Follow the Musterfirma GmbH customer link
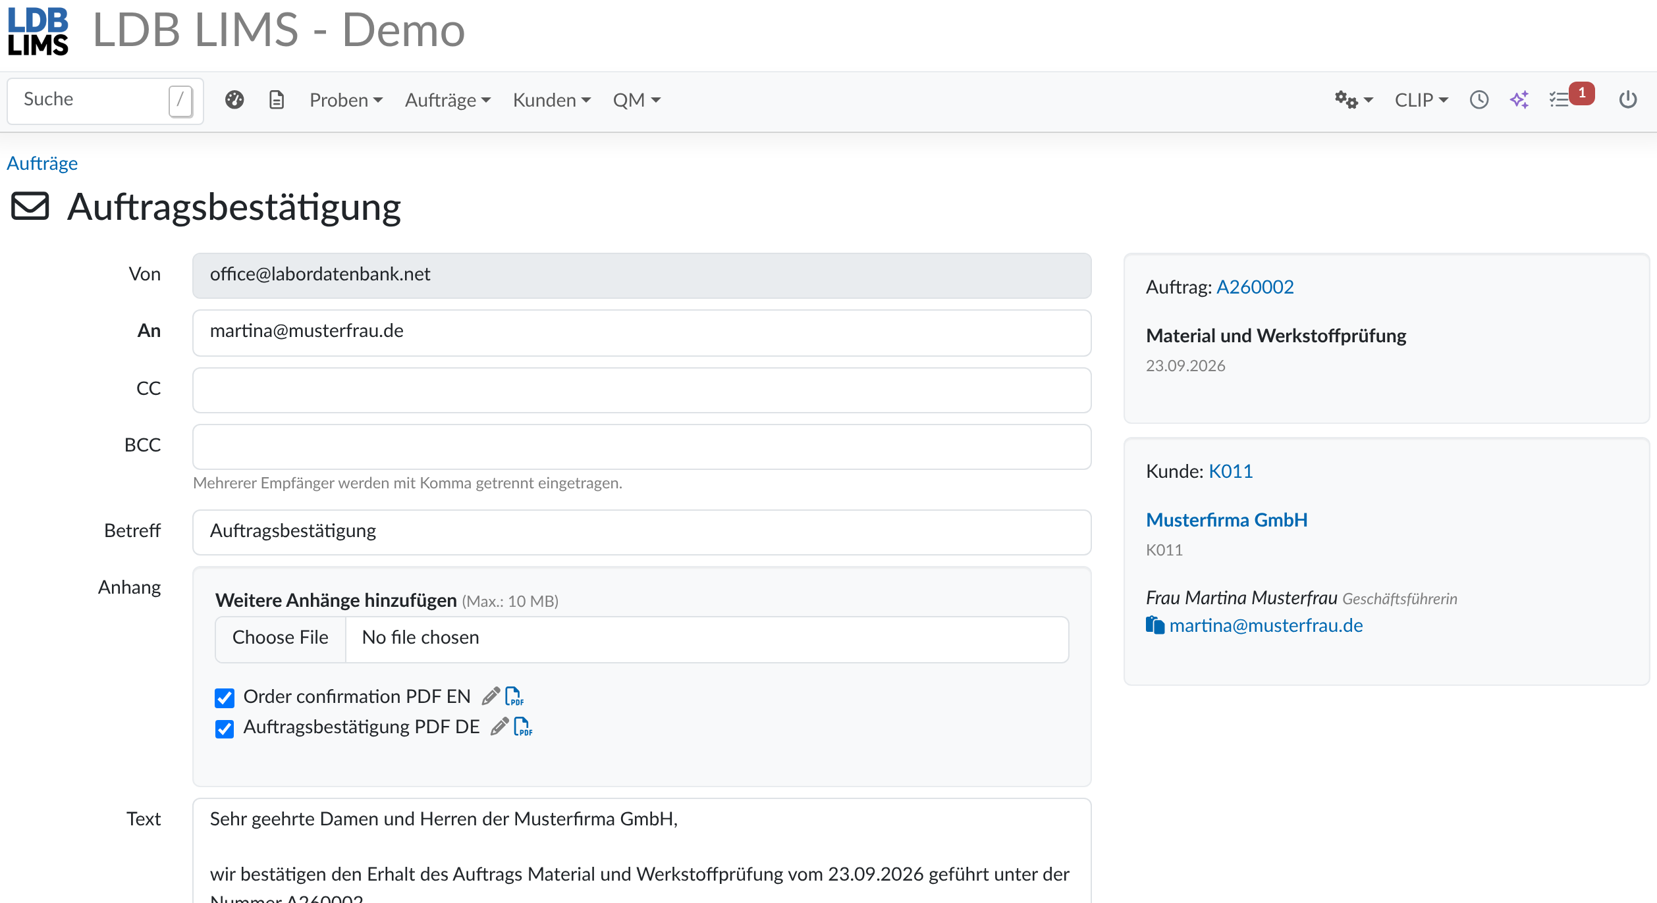 [x=1226, y=520]
